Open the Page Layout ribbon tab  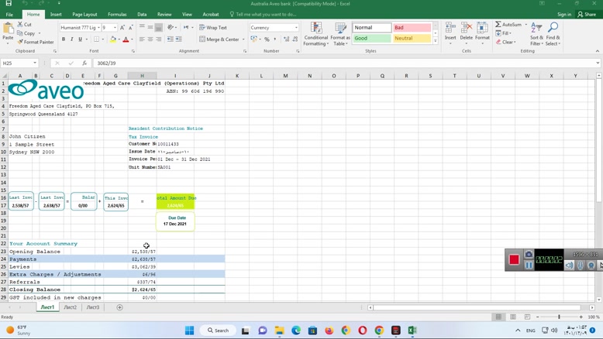(84, 14)
